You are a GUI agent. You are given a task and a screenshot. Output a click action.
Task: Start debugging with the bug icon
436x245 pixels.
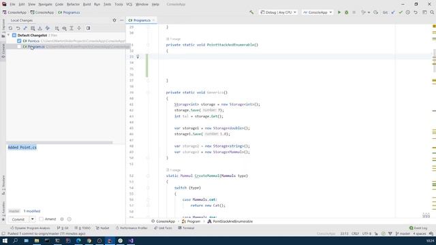tap(347, 12)
